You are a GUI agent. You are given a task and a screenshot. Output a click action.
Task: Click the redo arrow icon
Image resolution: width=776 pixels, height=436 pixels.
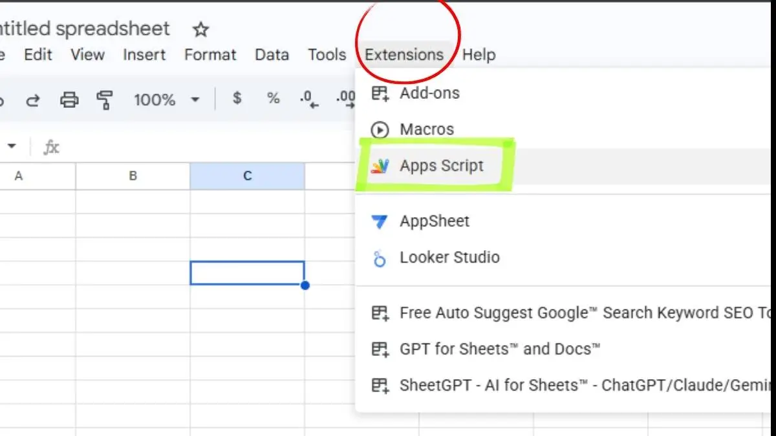tap(32, 99)
